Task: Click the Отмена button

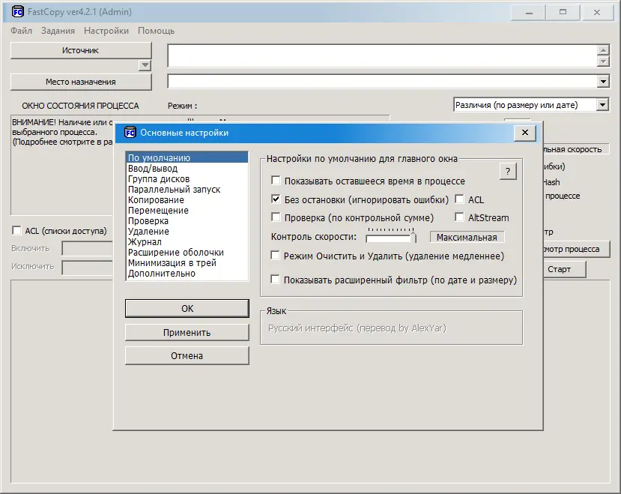Action: pyautogui.click(x=187, y=356)
